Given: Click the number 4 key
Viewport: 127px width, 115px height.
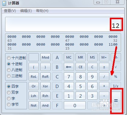Looking at the screenshot, I should pos(69,86).
